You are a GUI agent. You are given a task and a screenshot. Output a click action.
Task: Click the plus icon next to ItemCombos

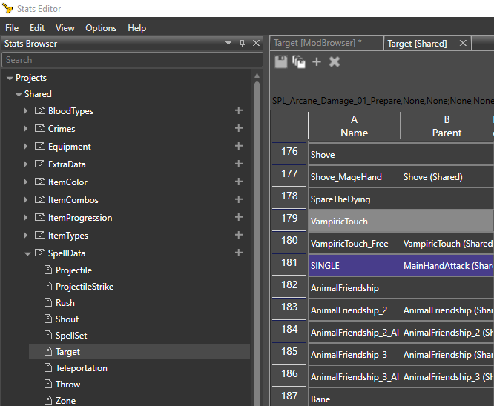click(239, 200)
